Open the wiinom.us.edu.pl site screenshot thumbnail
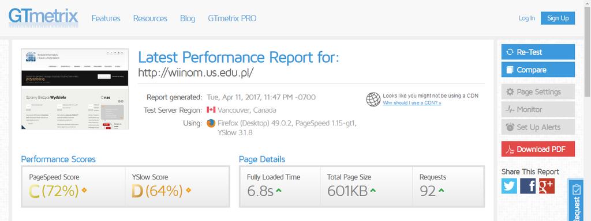Screen dimensions: 591x221 (74, 89)
